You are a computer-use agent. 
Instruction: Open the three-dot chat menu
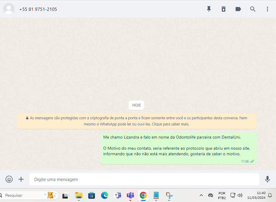tap(268, 9)
